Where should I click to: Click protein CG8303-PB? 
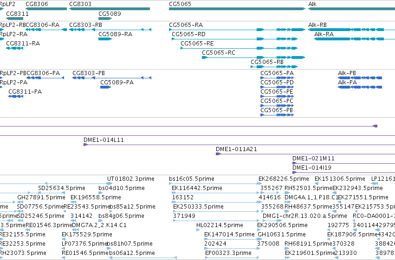[x=112, y=78]
